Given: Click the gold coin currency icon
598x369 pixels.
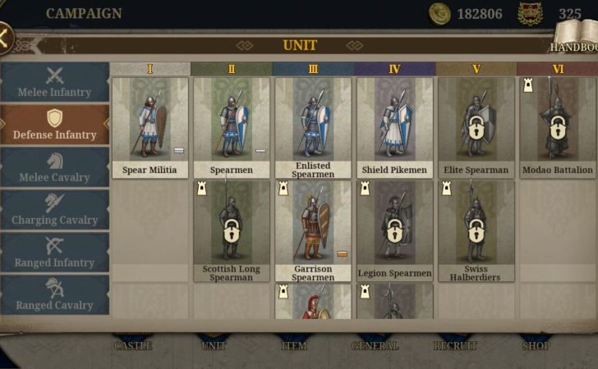Looking at the screenshot, I should pos(439,14).
